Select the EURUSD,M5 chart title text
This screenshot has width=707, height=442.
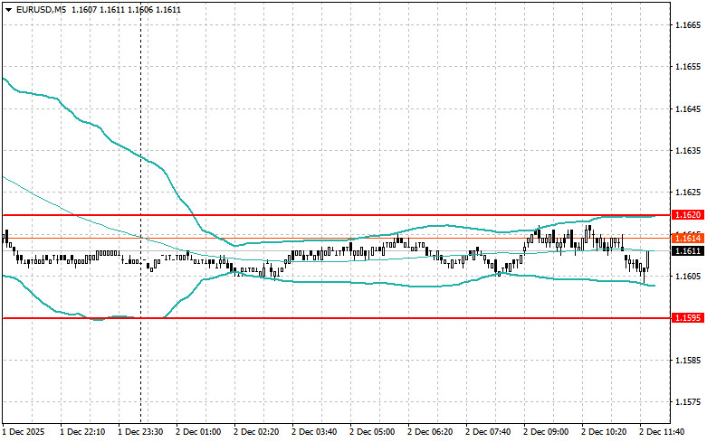point(39,9)
